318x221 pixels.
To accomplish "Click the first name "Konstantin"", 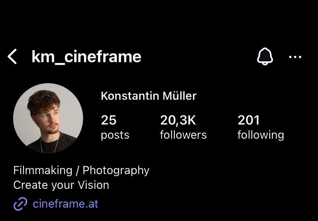I will coord(130,96).
